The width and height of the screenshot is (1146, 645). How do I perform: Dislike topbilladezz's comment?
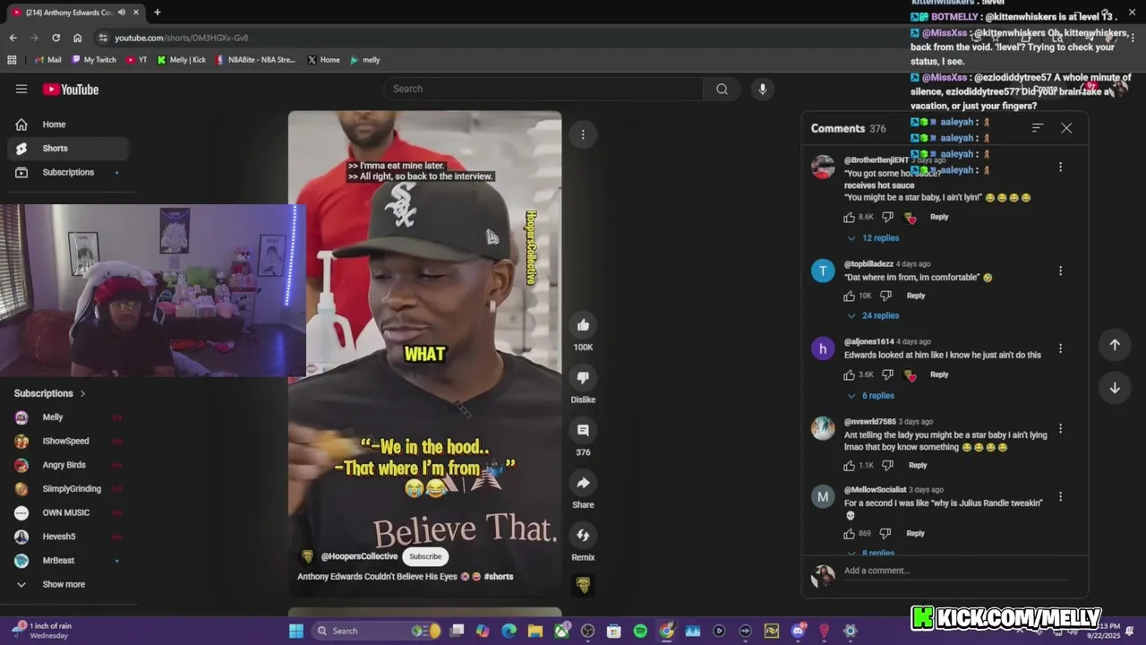pos(885,296)
